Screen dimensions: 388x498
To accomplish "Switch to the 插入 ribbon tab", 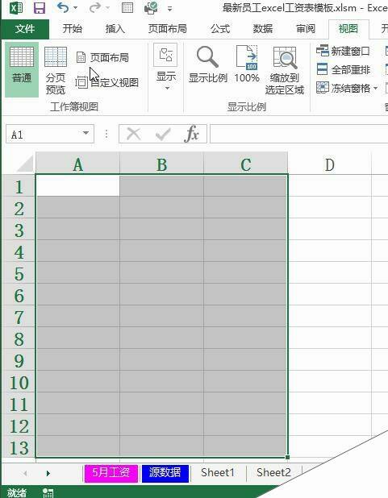I will point(115,29).
